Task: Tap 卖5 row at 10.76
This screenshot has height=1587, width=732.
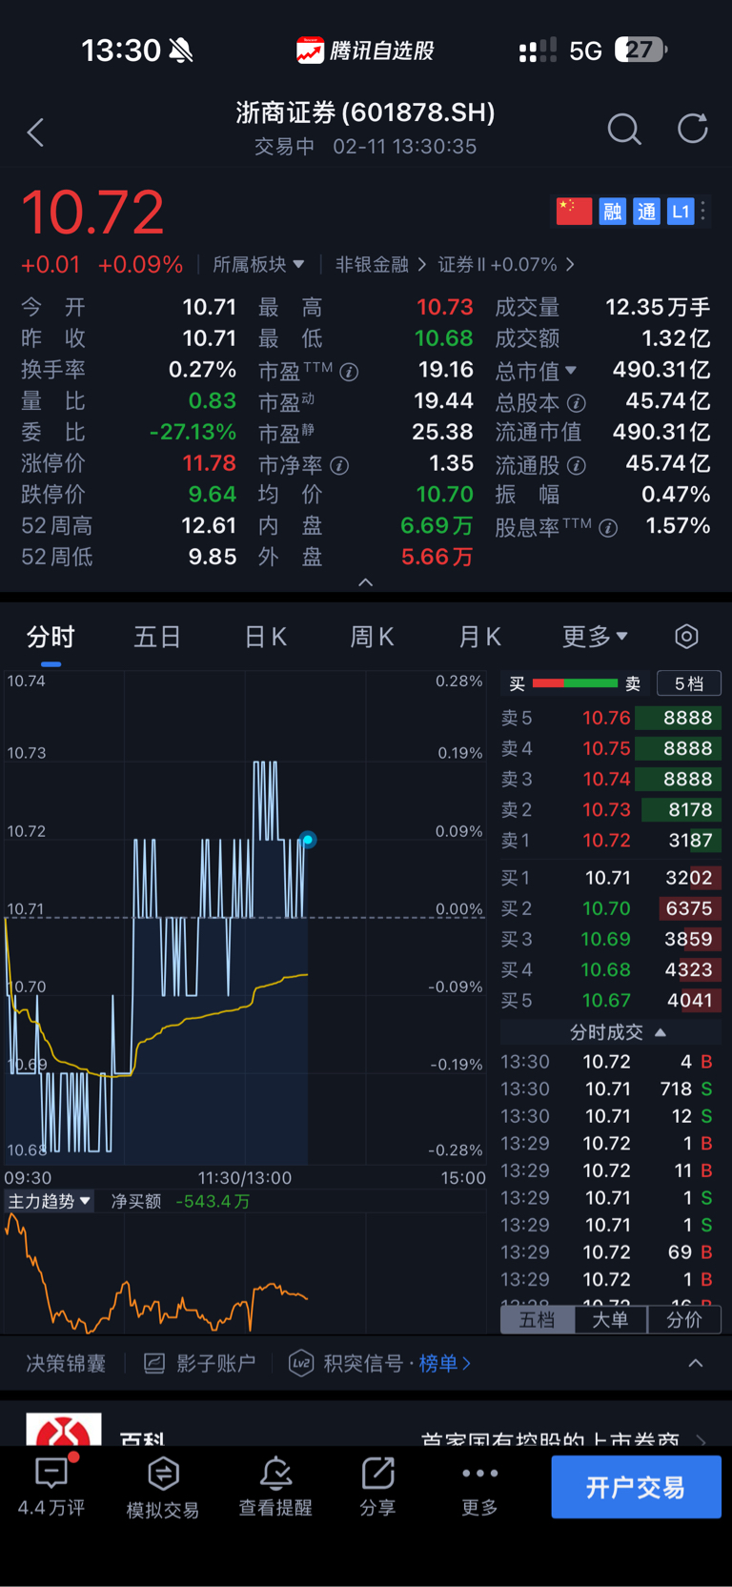Action: (611, 718)
